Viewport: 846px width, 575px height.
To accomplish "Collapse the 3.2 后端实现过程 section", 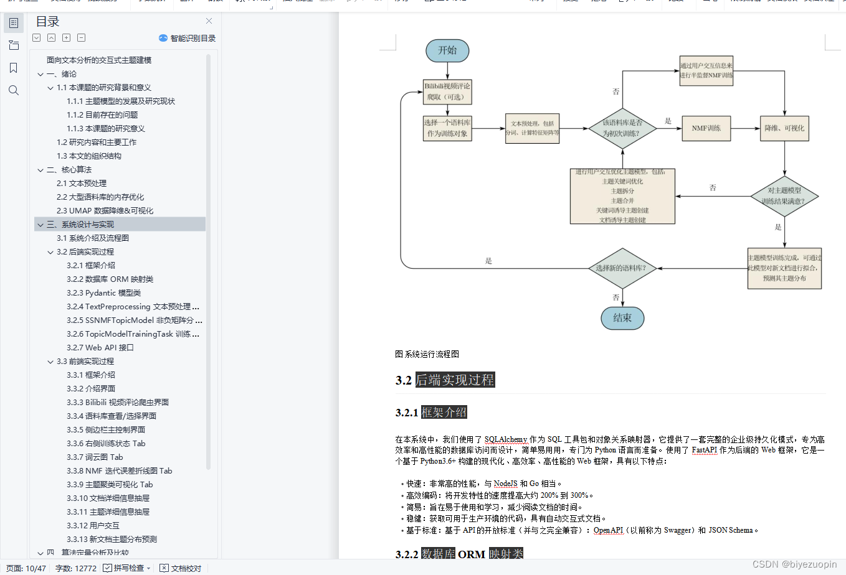I will tap(50, 251).
